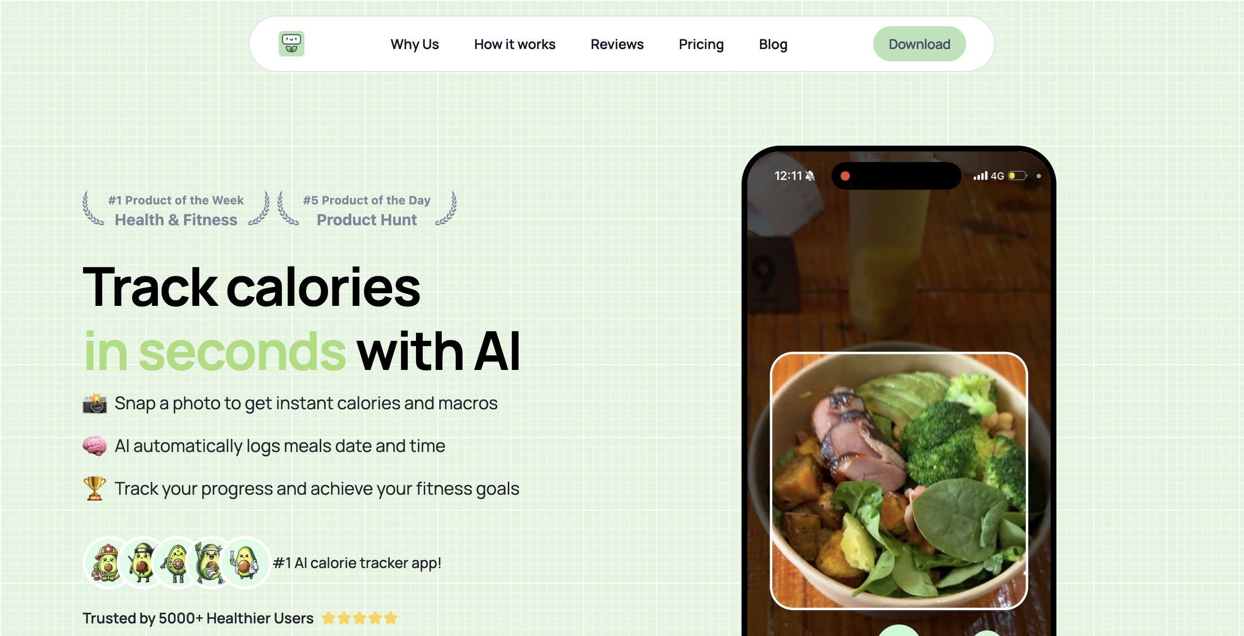Click the gold trophy emoji icon

(x=94, y=488)
